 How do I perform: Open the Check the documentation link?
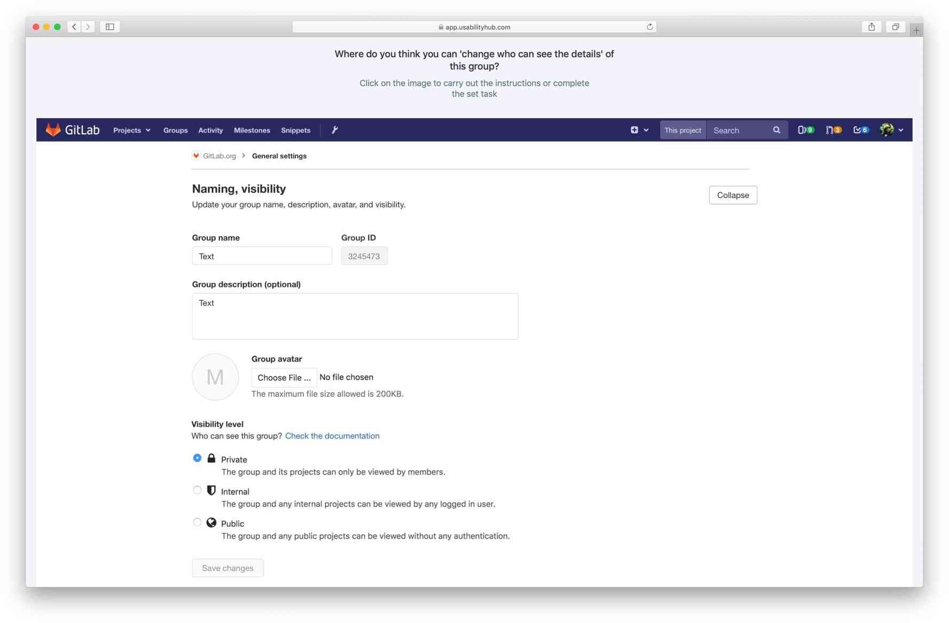(332, 435)
